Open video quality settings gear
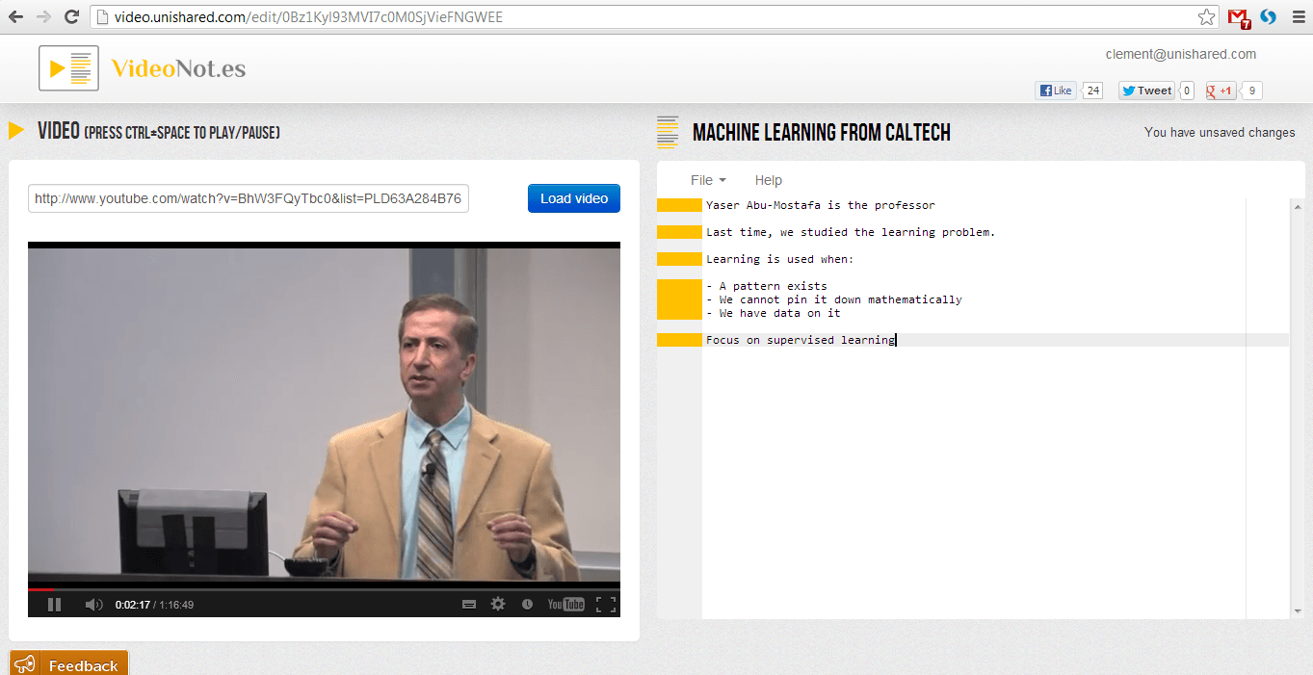The image size is (1313, 675). pos(498,605)
